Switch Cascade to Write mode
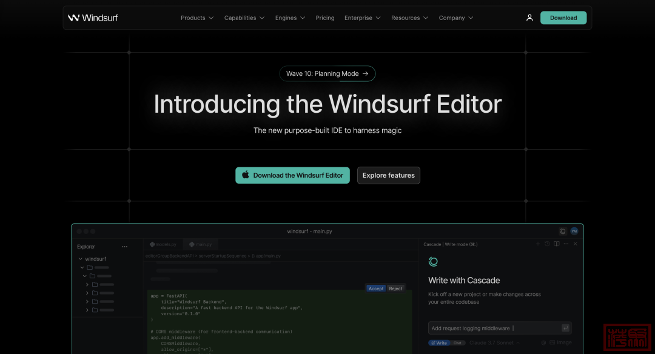Viewport: 655px width, 354px height. [x=439, y=342]
